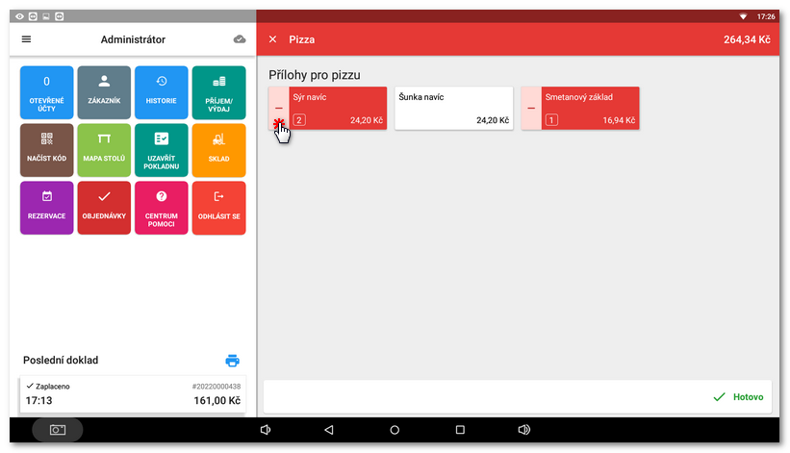Open the Načíst kód tile
Viewport: 790px width, 453px height.
coord(47,150)
